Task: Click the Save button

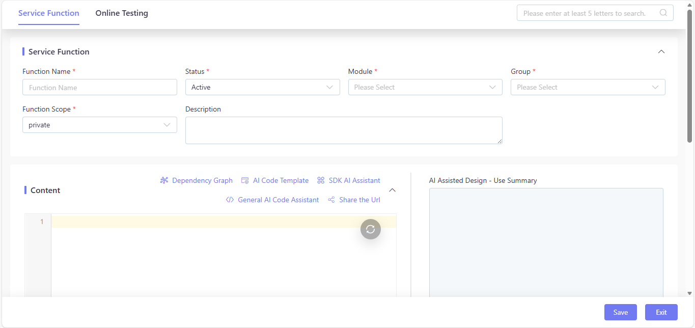Action: click(x=621, y=312)
